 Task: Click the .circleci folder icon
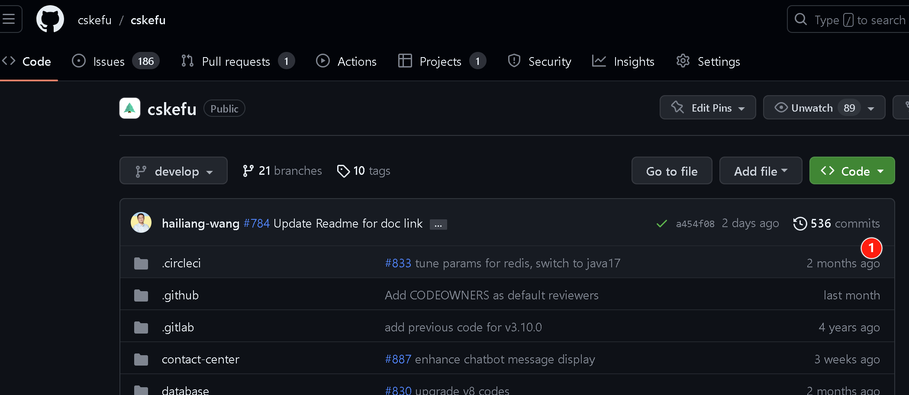tap(141, 263)
